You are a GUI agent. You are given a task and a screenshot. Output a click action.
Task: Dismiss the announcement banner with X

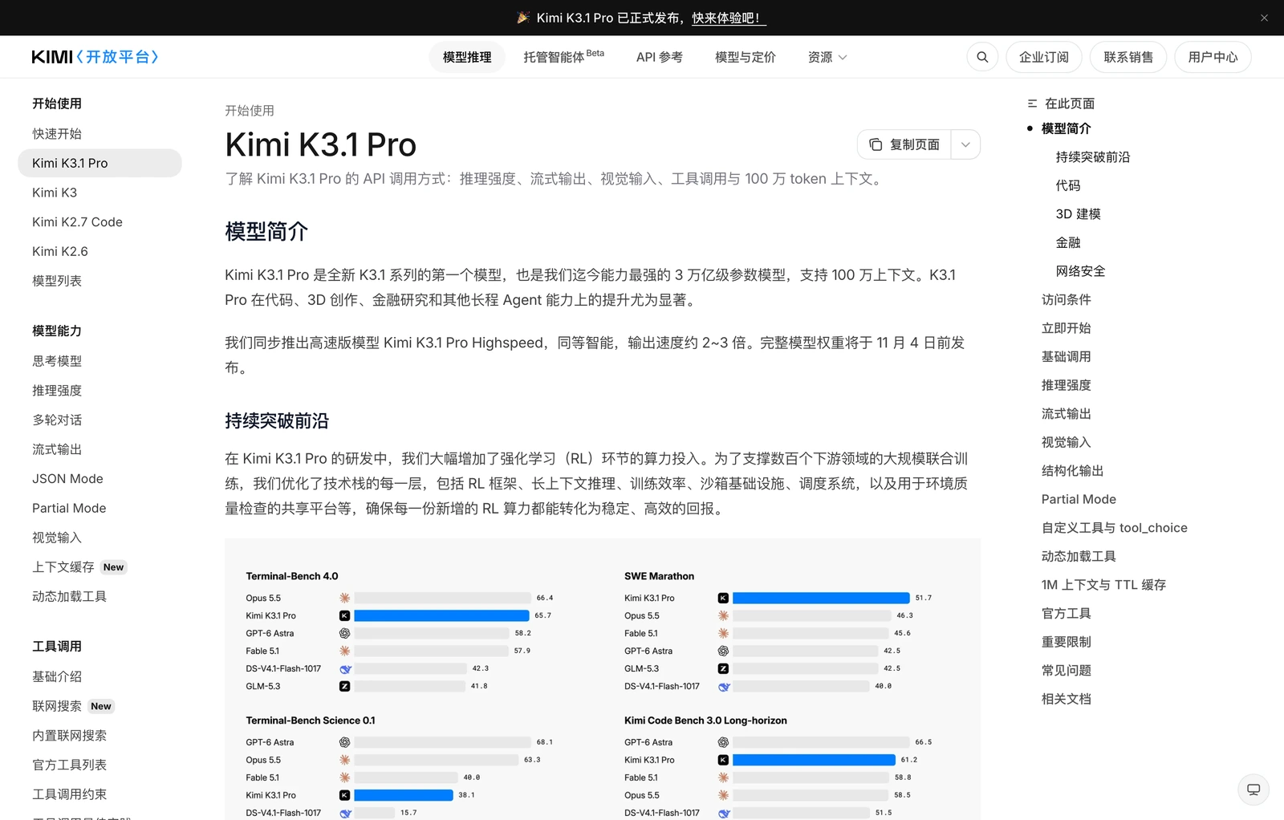[x=1264, y=18]
